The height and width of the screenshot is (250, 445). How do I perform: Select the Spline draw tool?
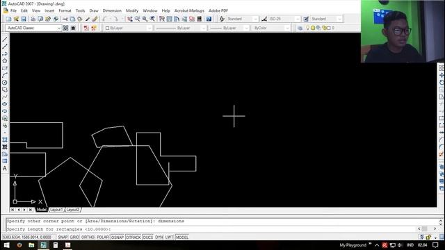[x=5, y=97]
